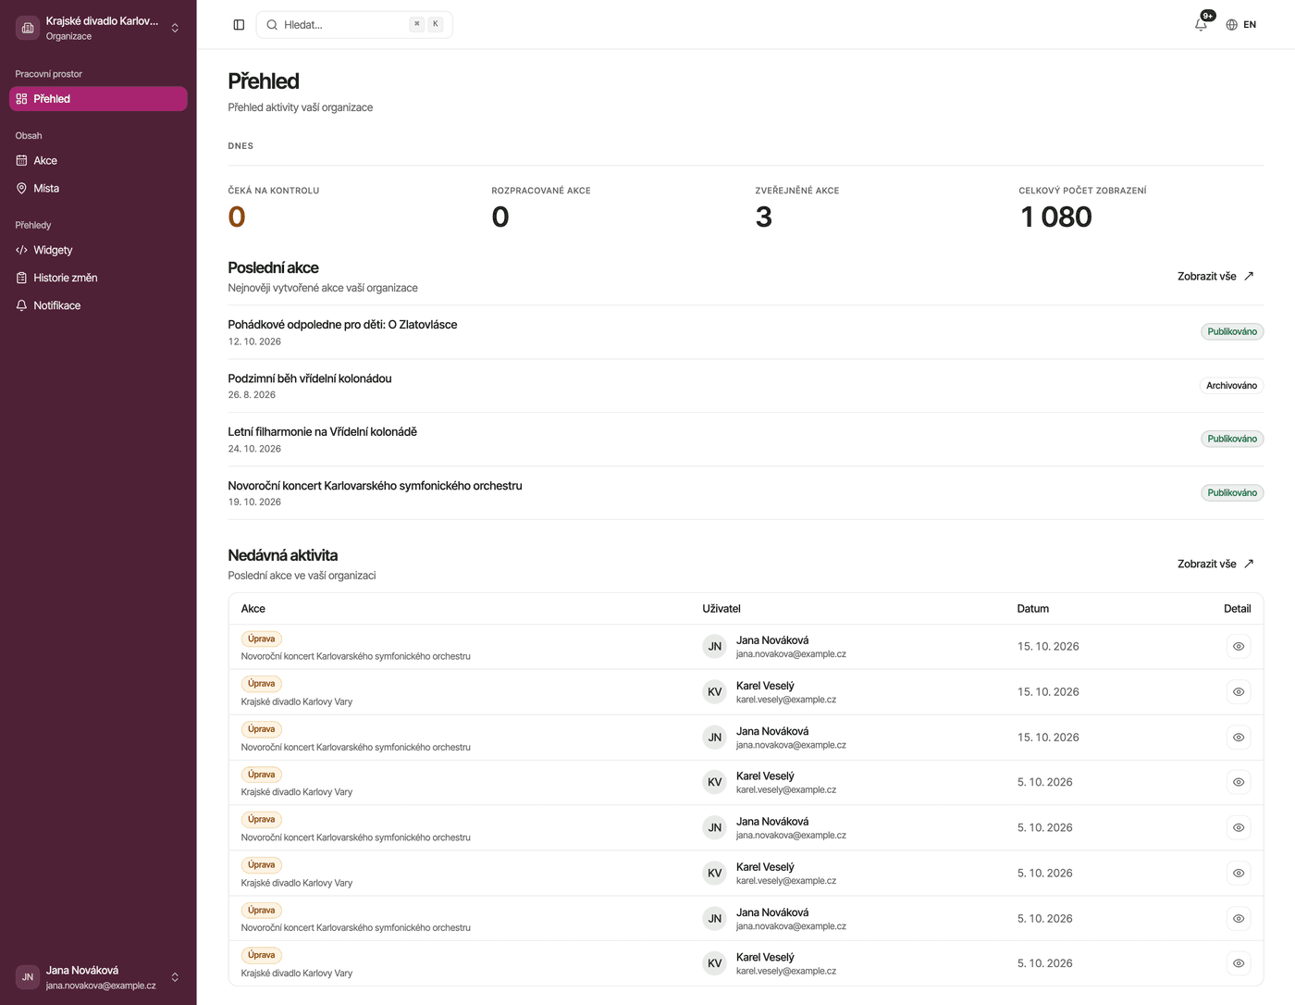Click KV avatar in fourth activity row

[x=715, y=782]
